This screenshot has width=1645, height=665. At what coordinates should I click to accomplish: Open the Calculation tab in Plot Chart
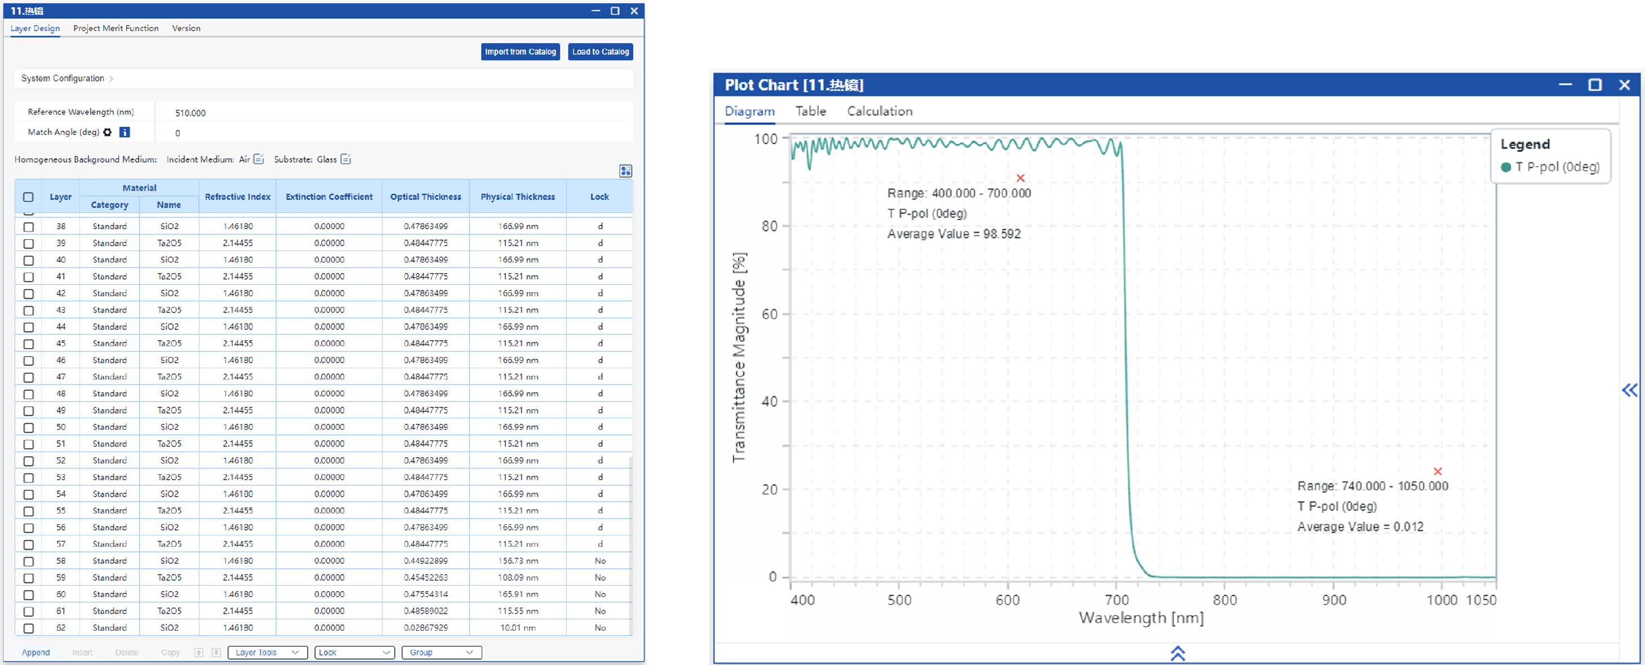[879, 111]
